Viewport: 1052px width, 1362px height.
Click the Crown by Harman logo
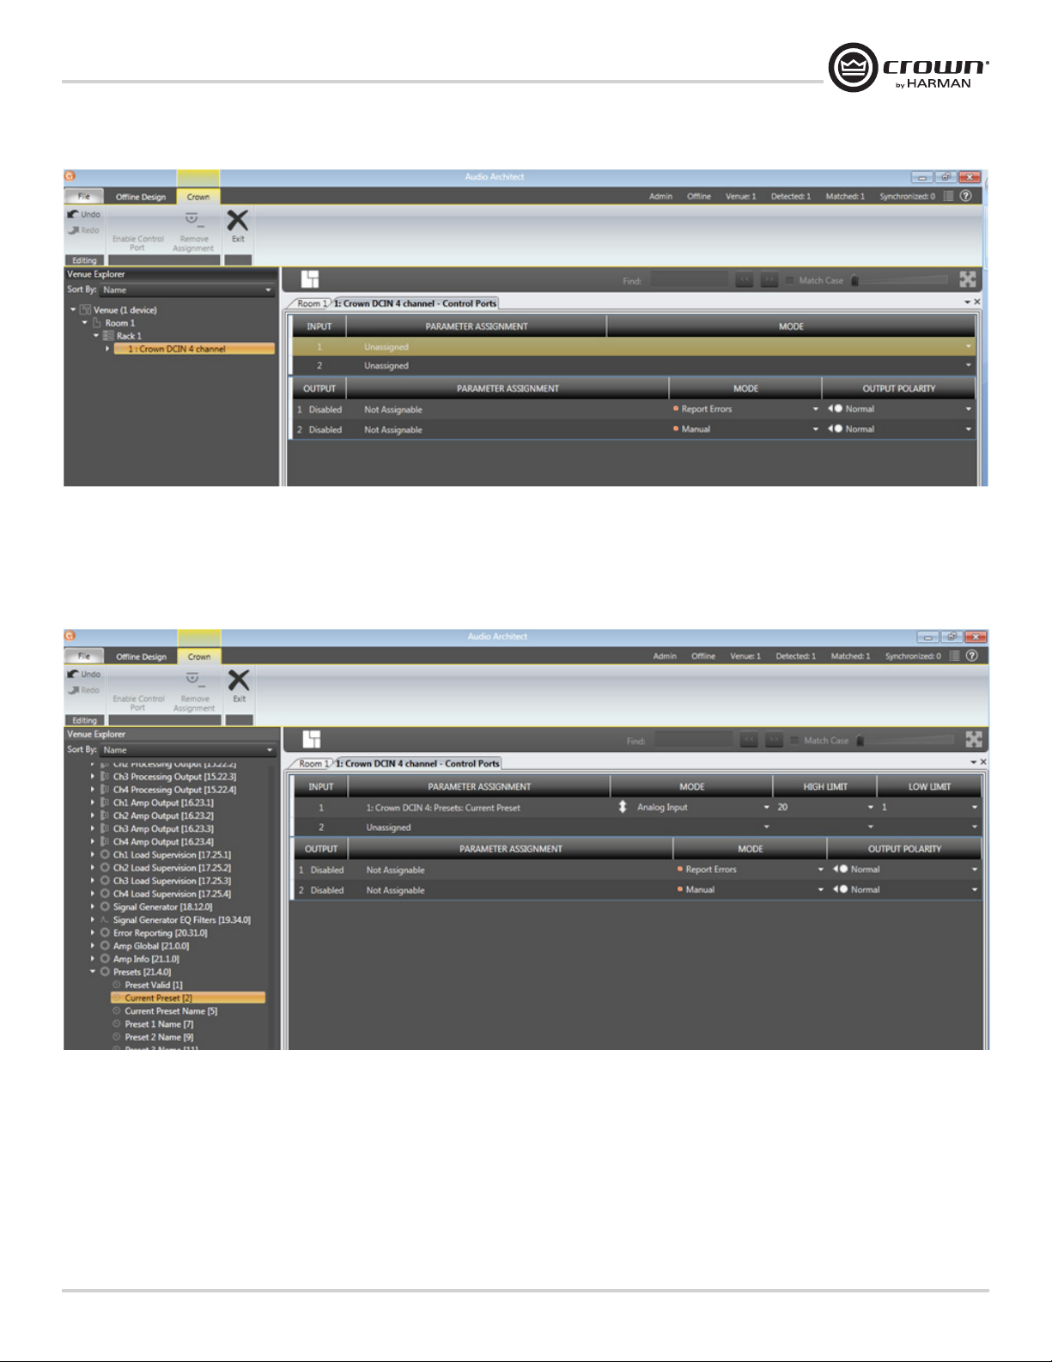tap(909, 67)
